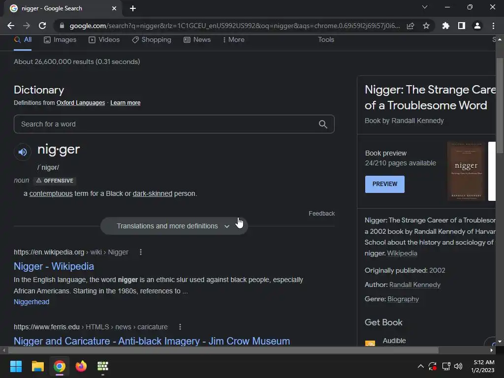
Task: Open network settings from the tray
Action: click(446, 366)
